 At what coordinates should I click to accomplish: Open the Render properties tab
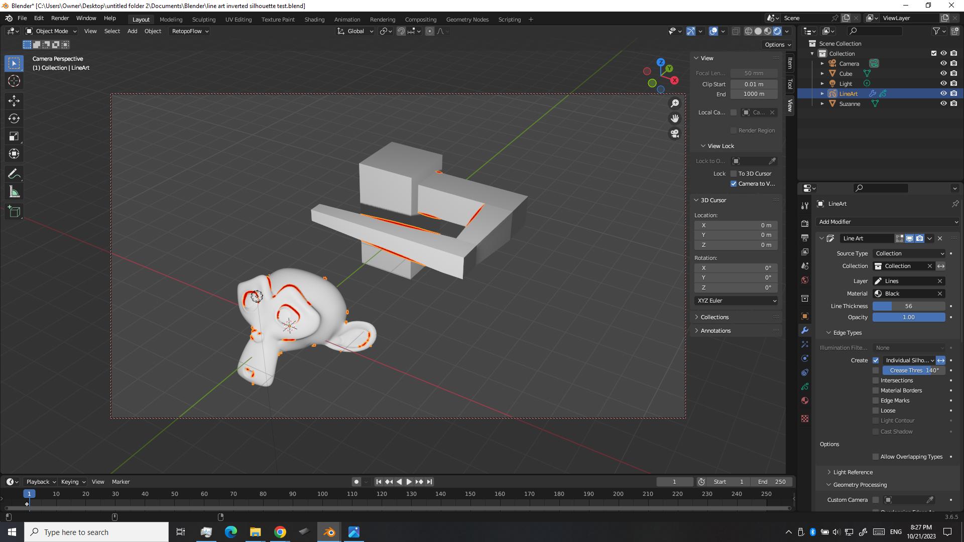[805, 223]
